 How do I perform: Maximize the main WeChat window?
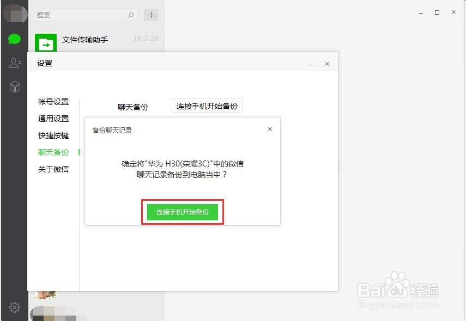coord(437,13)
